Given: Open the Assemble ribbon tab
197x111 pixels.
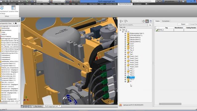Looking at the screenshot, I should pyautogui.click(x=12, y=4).
